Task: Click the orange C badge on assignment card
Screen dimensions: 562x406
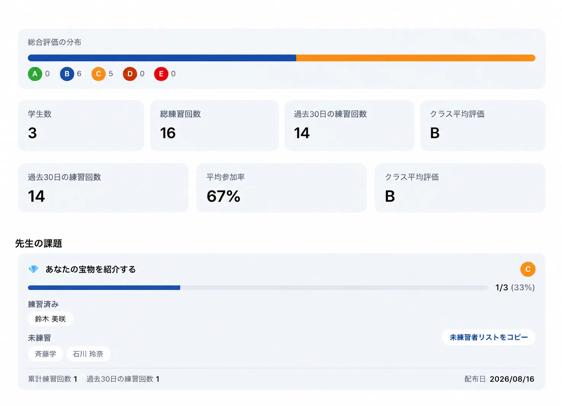Action: click(528, 269)
